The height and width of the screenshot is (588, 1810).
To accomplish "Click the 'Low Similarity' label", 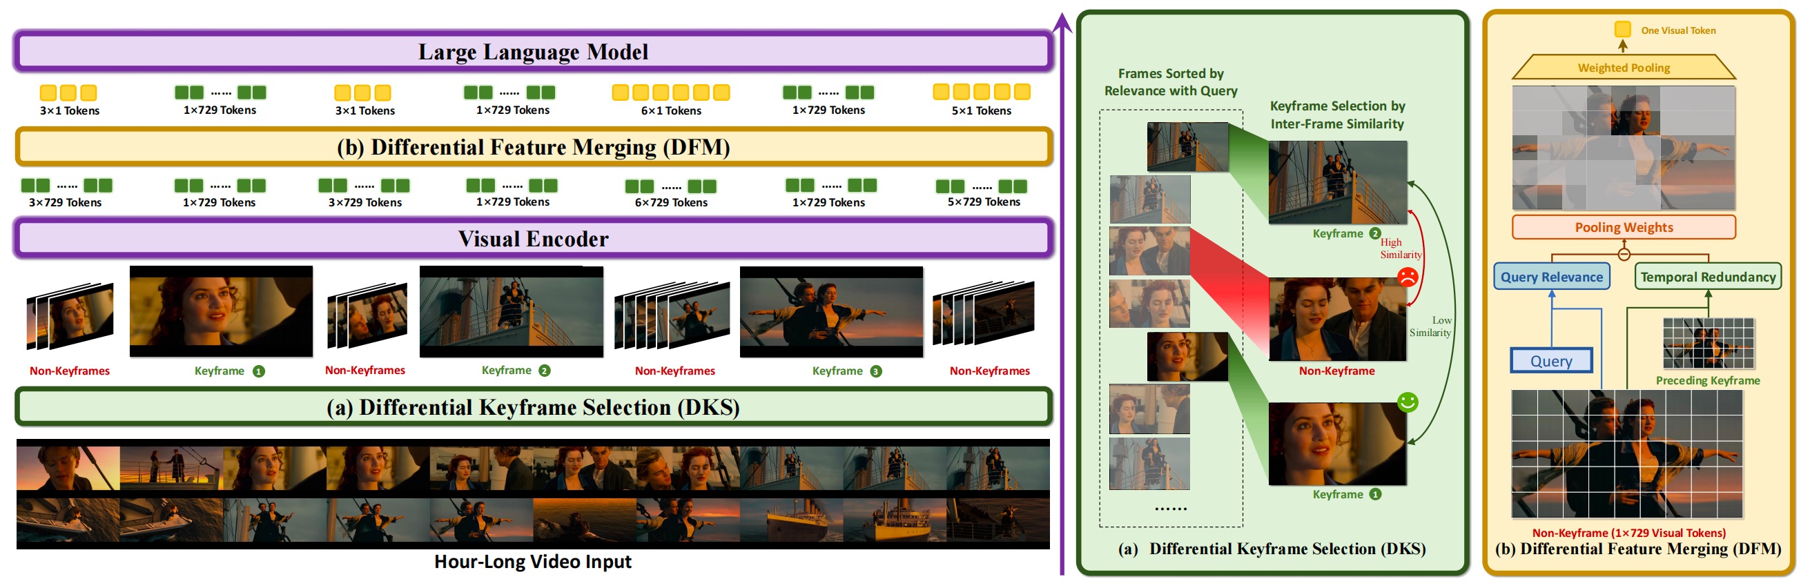I will tap(1430, 326).
